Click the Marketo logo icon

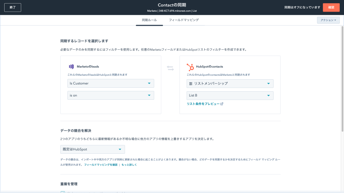pos(71,67)
